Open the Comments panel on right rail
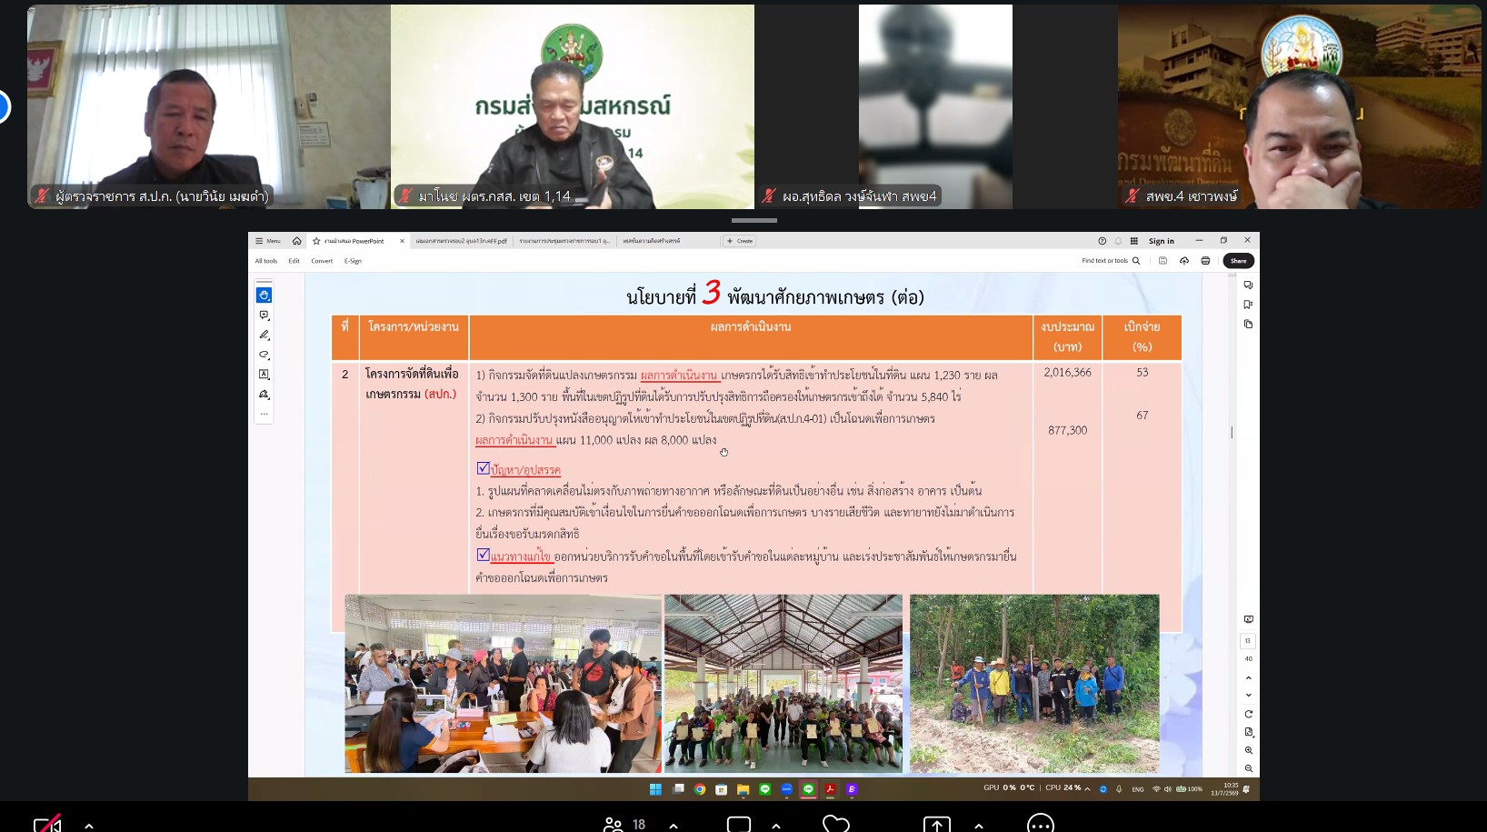 click(x=1248, y=285)
